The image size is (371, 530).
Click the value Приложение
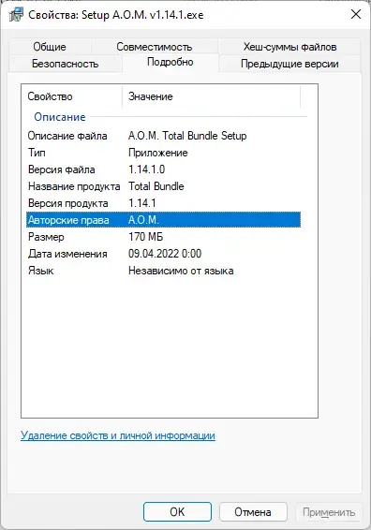(158, 153)
